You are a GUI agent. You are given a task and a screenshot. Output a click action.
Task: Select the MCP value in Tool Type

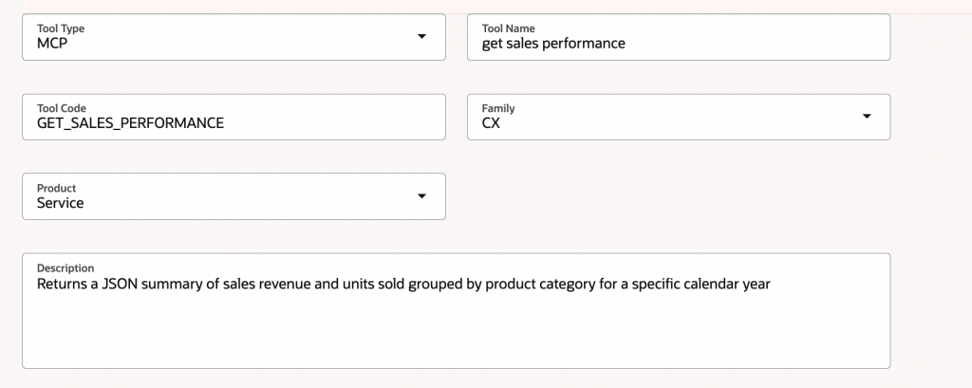tap(53, 44)
